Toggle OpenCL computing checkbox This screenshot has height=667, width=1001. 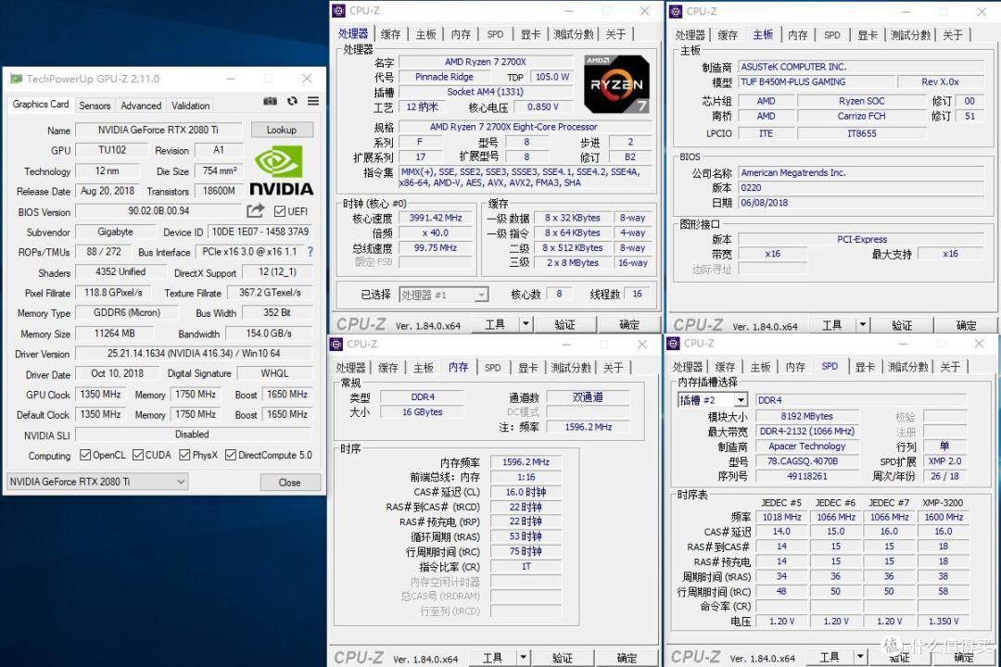coord(85,455)
